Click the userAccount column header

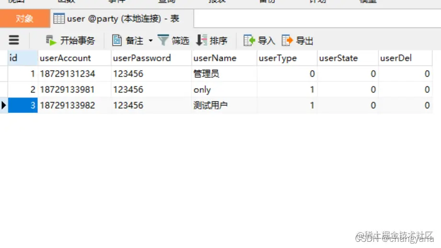click(75, 58)
